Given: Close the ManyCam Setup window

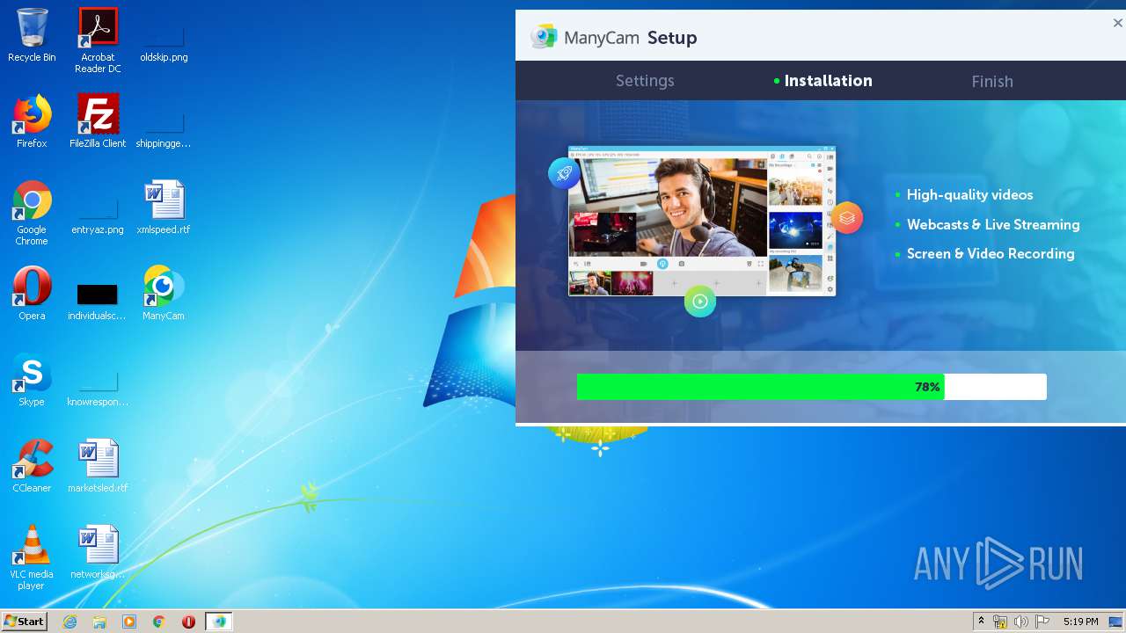Looking at the screenshot, I should point(1117,24).
